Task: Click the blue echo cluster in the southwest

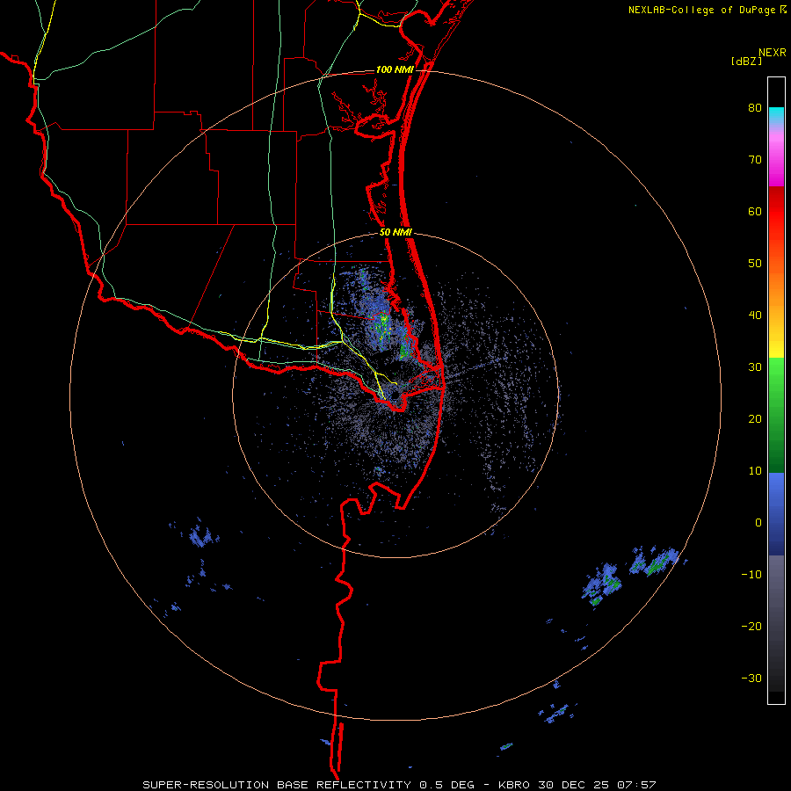Action: coord(203,534)
